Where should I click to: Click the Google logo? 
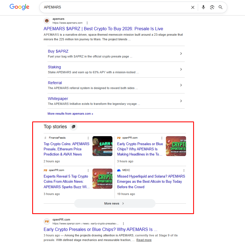(19, 7)
